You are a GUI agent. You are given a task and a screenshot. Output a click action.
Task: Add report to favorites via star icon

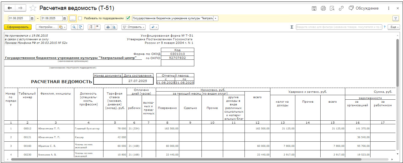[33, 8]
